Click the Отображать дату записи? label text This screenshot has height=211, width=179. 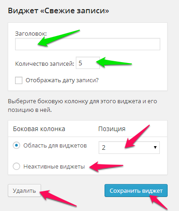62,80
